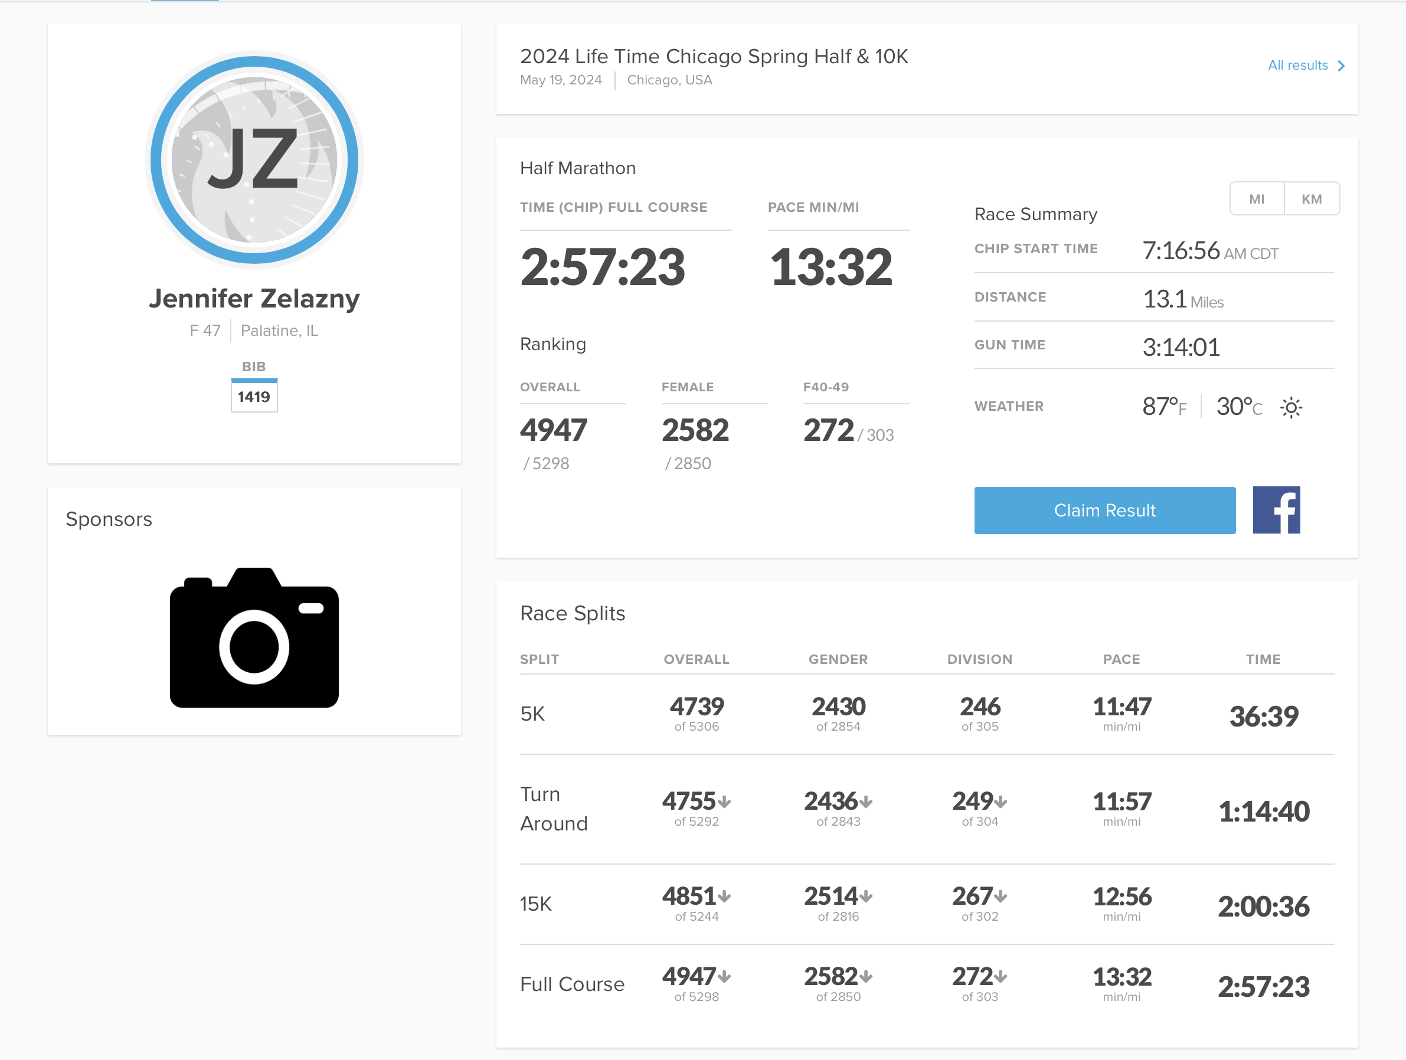
Task: Click the sponsor camera image
Action: tap(254, 637)
